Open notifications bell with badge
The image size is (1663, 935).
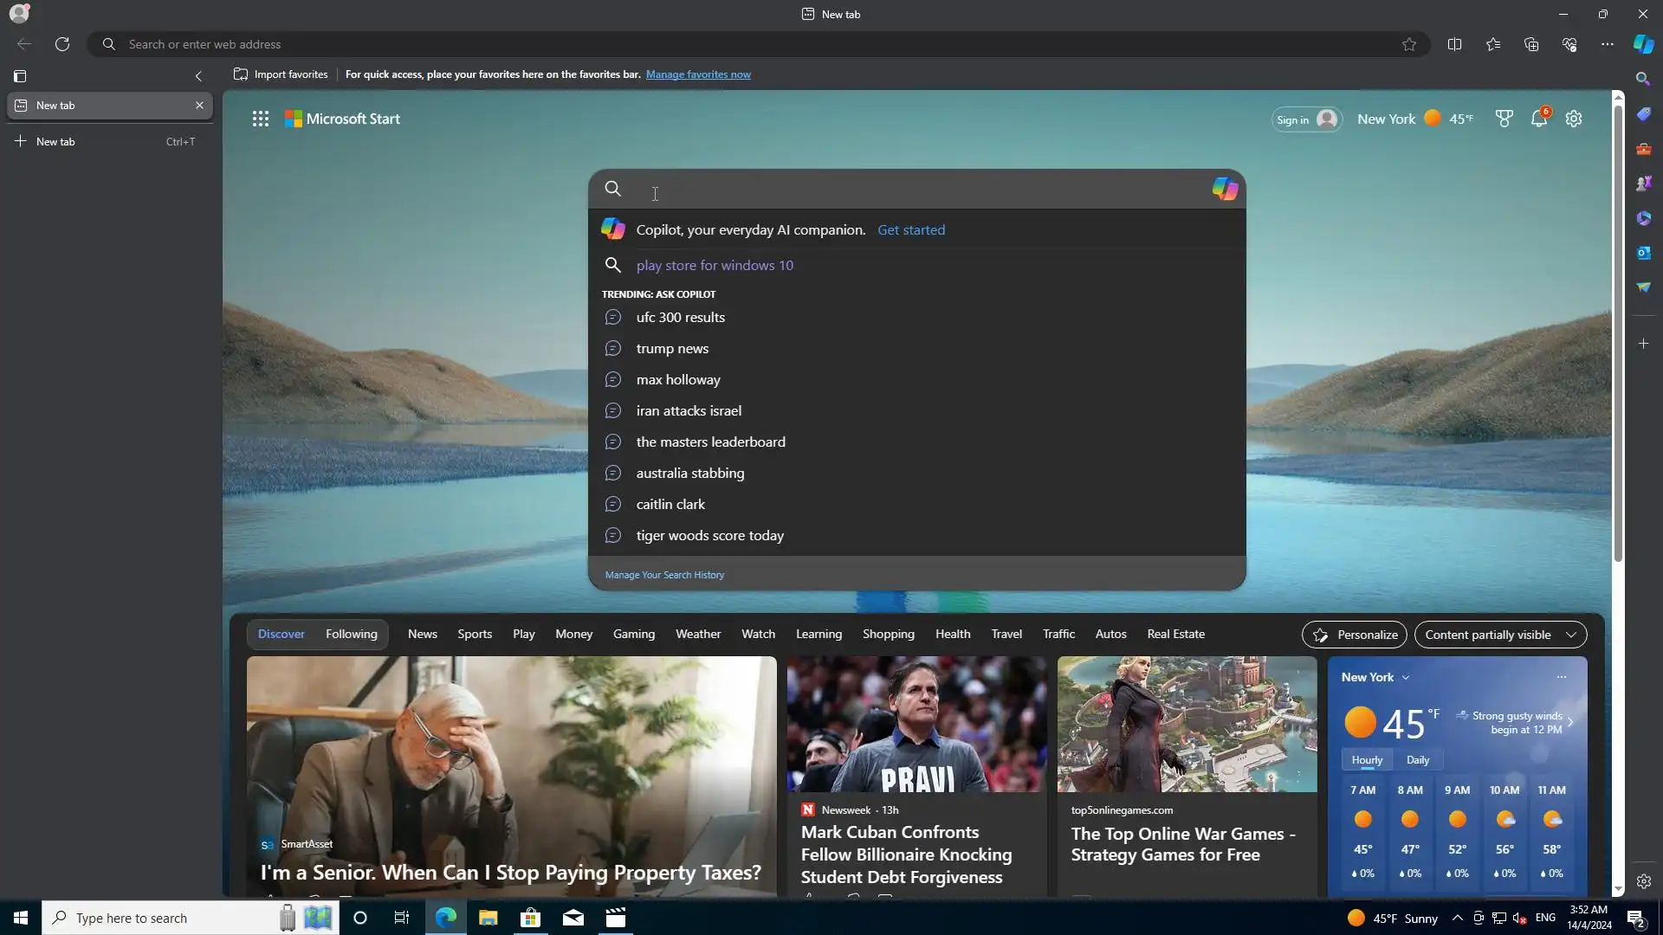(1539, 119)
